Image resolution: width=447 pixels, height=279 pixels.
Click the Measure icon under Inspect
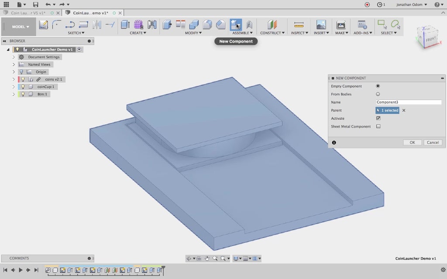coord(299,24)
